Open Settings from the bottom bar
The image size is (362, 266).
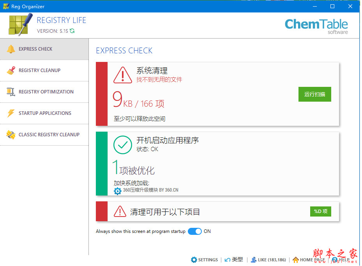click(x=205, y=259)
